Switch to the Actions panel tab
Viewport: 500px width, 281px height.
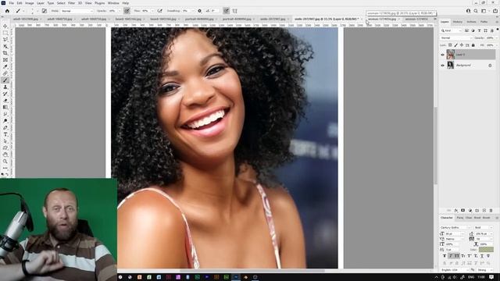pos(471,22)
